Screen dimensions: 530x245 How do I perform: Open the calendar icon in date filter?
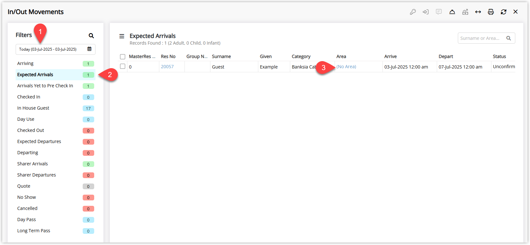(89, 49)
